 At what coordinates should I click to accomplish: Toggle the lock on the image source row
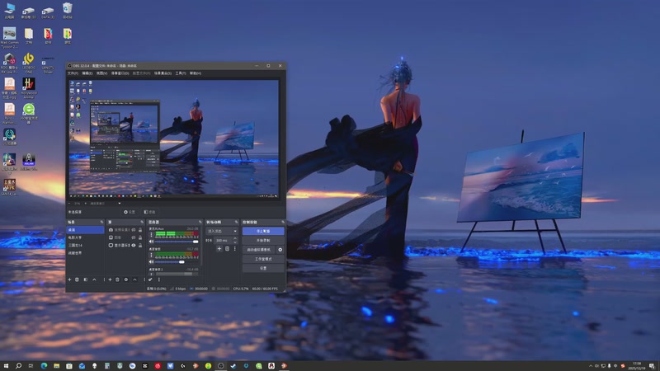(x=140, y=237)
